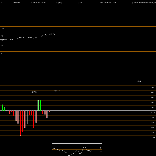
Task: Click the MR axis label -100
Action: pos(153,138)
